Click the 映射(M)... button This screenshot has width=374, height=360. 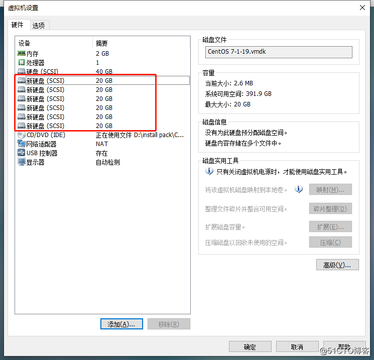[x=330, y=190]
